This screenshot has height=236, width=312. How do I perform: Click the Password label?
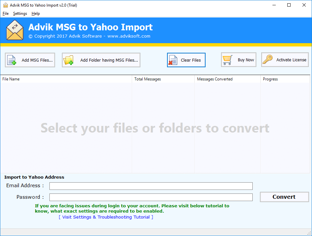coord(30,197)
